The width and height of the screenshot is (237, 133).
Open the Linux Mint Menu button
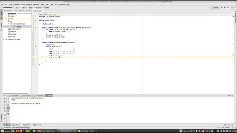pyautogui.click(x=5, y=131)
